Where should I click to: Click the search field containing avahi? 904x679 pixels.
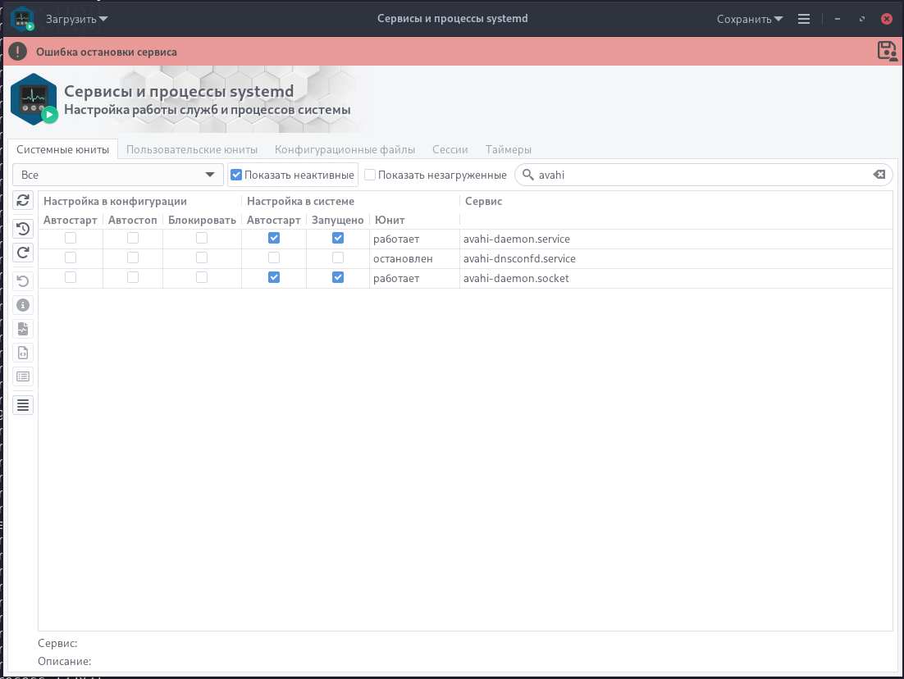point(697,175)
